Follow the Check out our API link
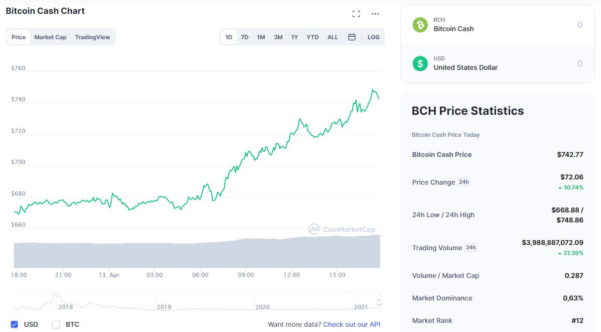Screen dimensions: 601x332 352,324
